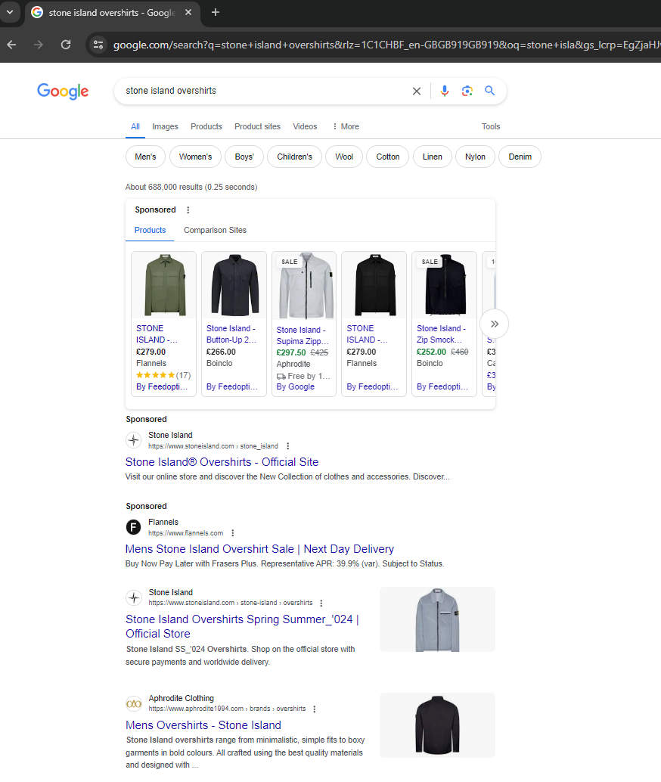Viewport: 661px width, 782px height.
Task: Click the browser address bar URL
Action: click(x=386, y=45)
